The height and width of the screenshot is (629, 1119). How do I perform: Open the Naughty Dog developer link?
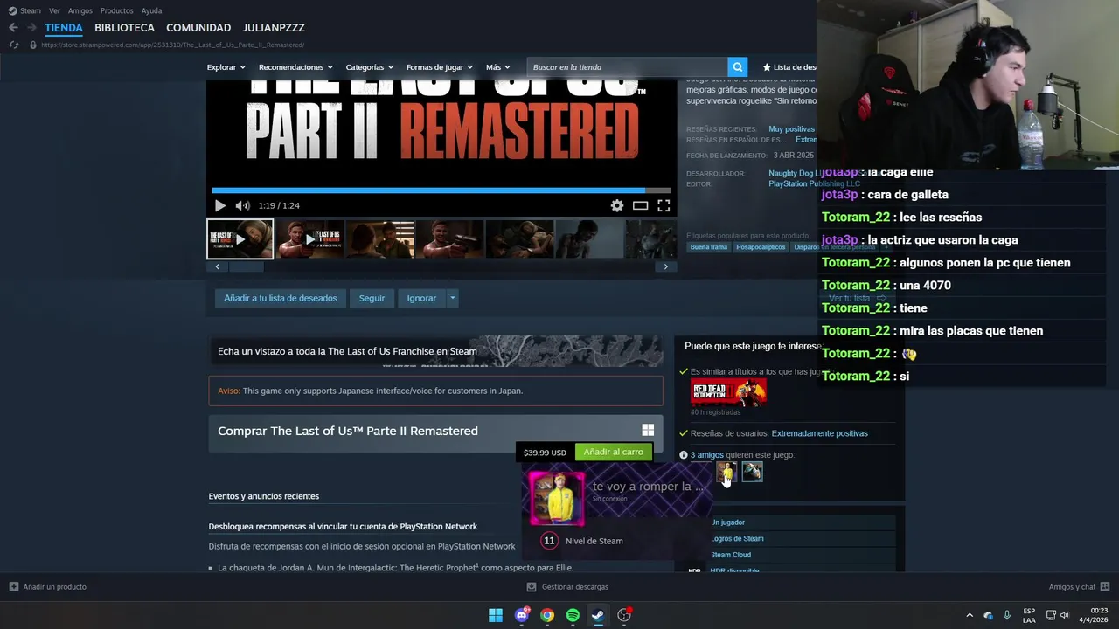[791, 173]
